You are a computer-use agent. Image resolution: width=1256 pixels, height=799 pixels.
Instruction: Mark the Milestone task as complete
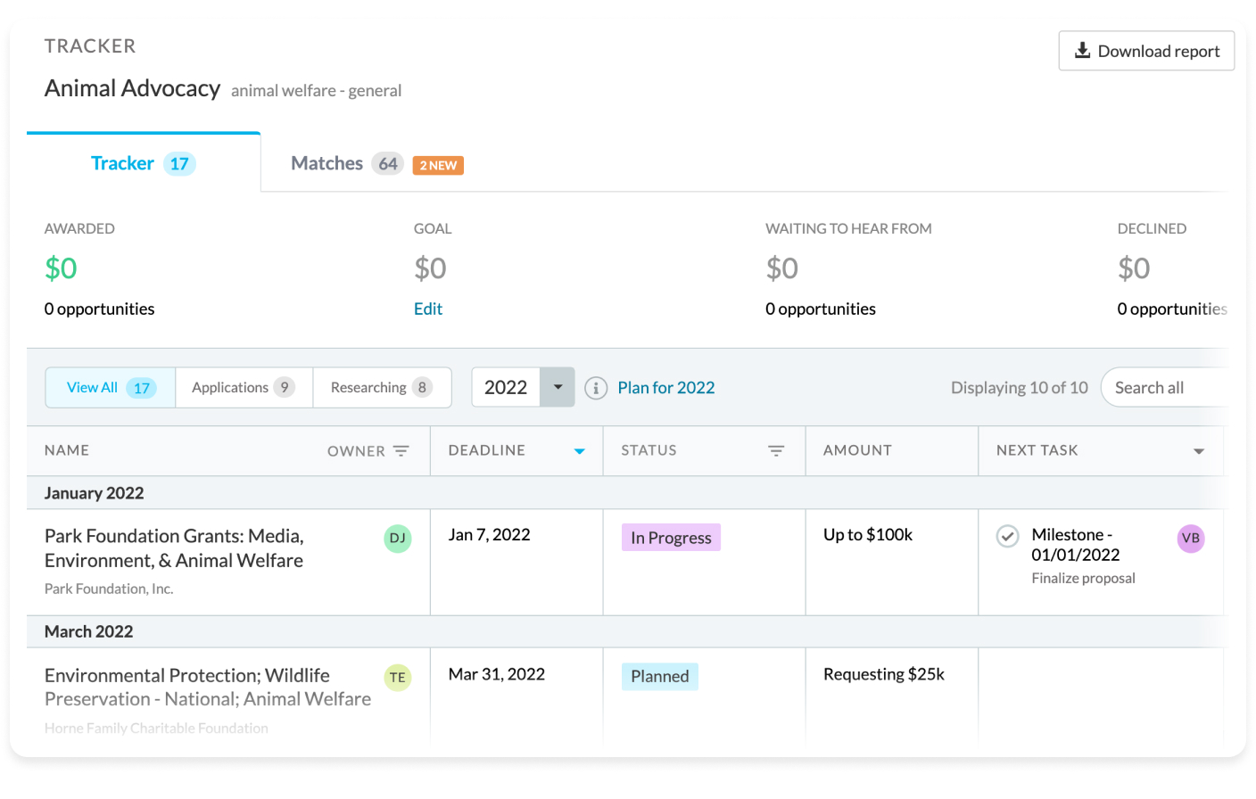pos(1008,536)
